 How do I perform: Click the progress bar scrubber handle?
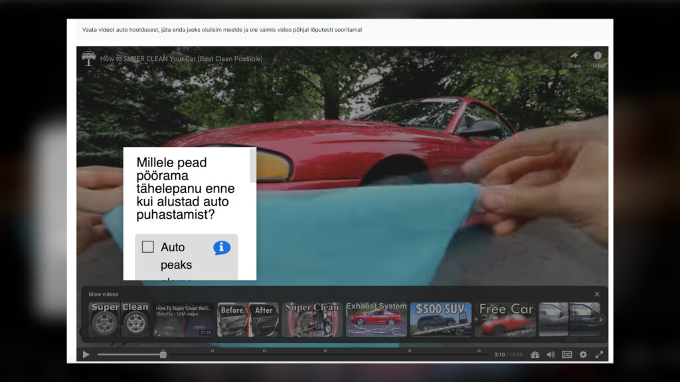pyautogui.click(x=163, y=355)
